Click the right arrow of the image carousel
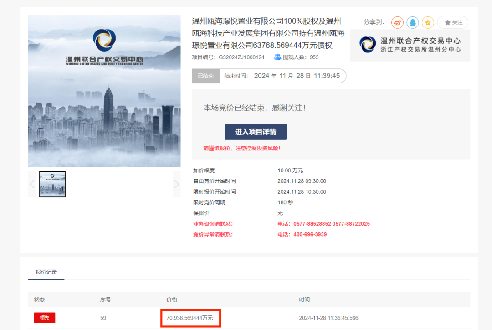 tap(176, 184)
